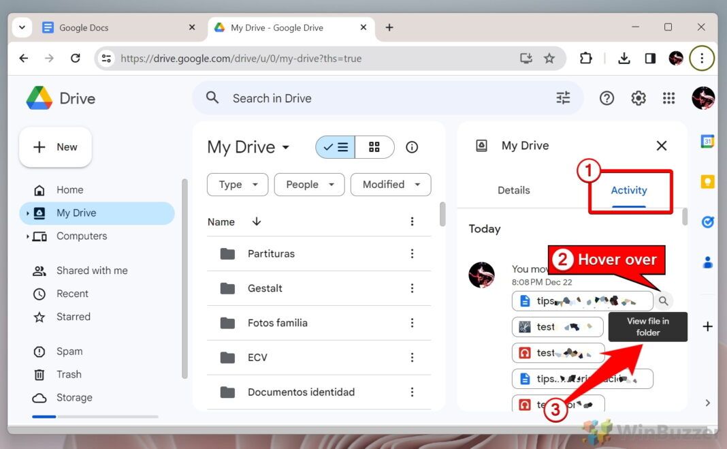Open Recent files

97,294
